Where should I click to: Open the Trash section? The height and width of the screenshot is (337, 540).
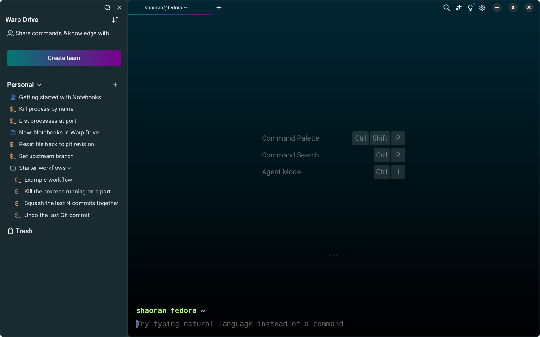pyautogui.click(x=20, y=231)
